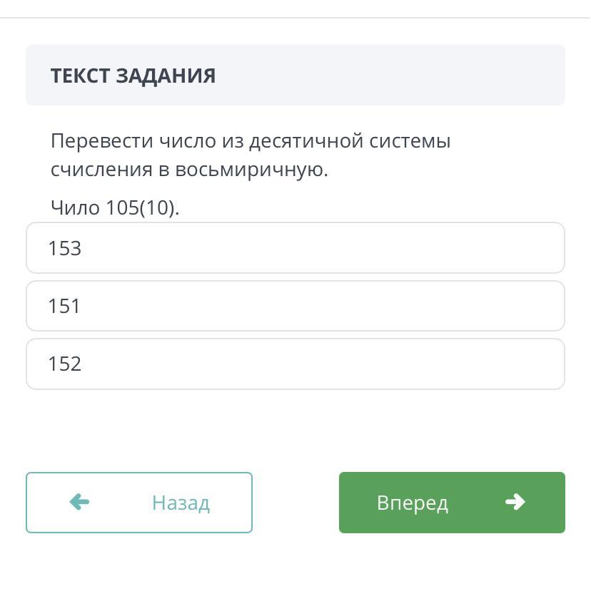Screen dimensions: 591x591
Task: Click the Назад label text
Action: pos(181,503)
